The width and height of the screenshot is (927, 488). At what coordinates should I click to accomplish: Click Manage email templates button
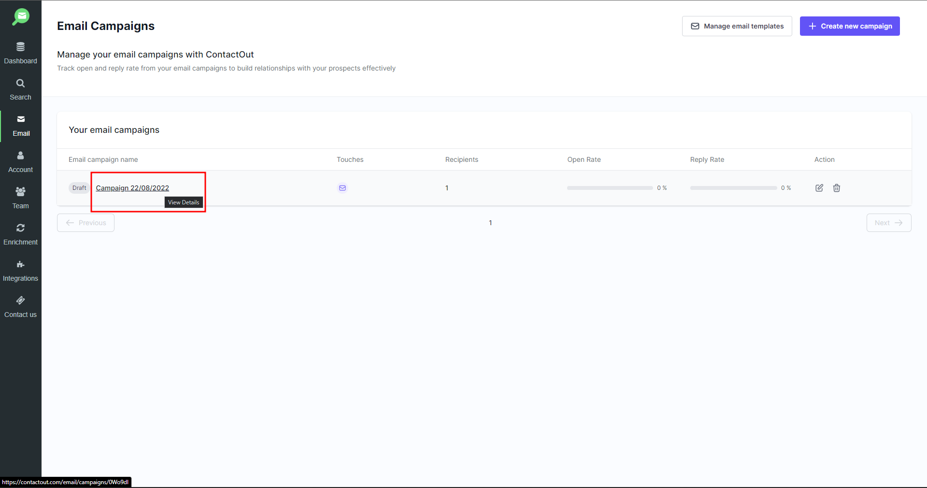[737, 26]
